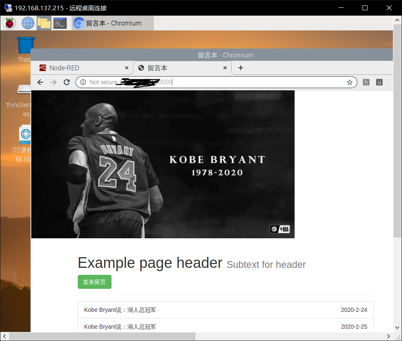Click into the Chromium address bar
The width and height of the screenshot is (402, 341).
pyautogui.click(x=216, y=82)
